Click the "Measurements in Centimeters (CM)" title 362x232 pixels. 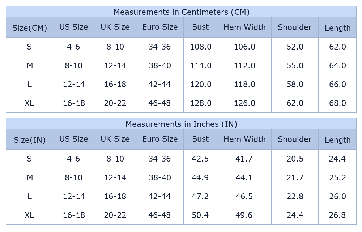click(181, 12)
